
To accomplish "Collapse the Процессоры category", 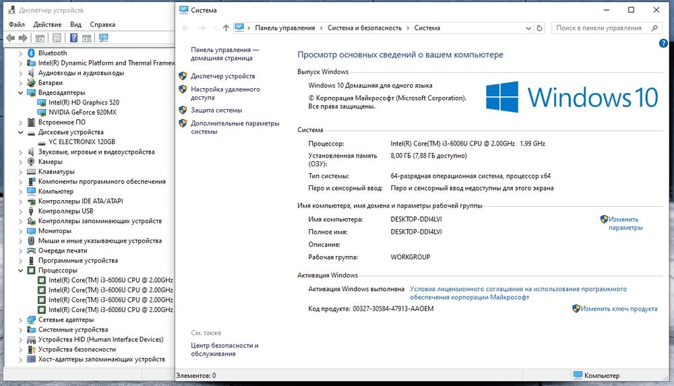I will coord(20,270).
